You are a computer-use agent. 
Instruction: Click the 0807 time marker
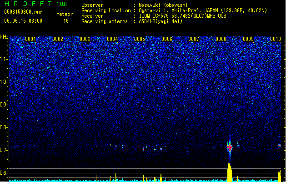click(x=194, y=39)
